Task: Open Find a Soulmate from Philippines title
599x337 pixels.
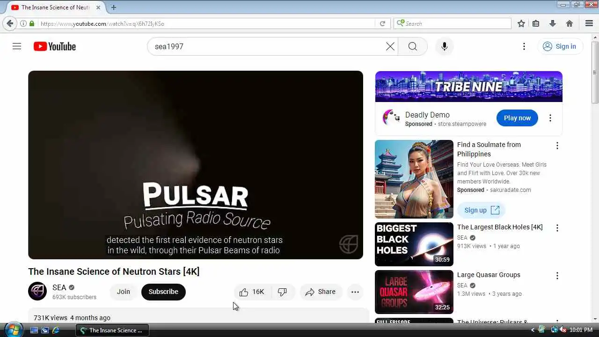Action: coord(489,149)
